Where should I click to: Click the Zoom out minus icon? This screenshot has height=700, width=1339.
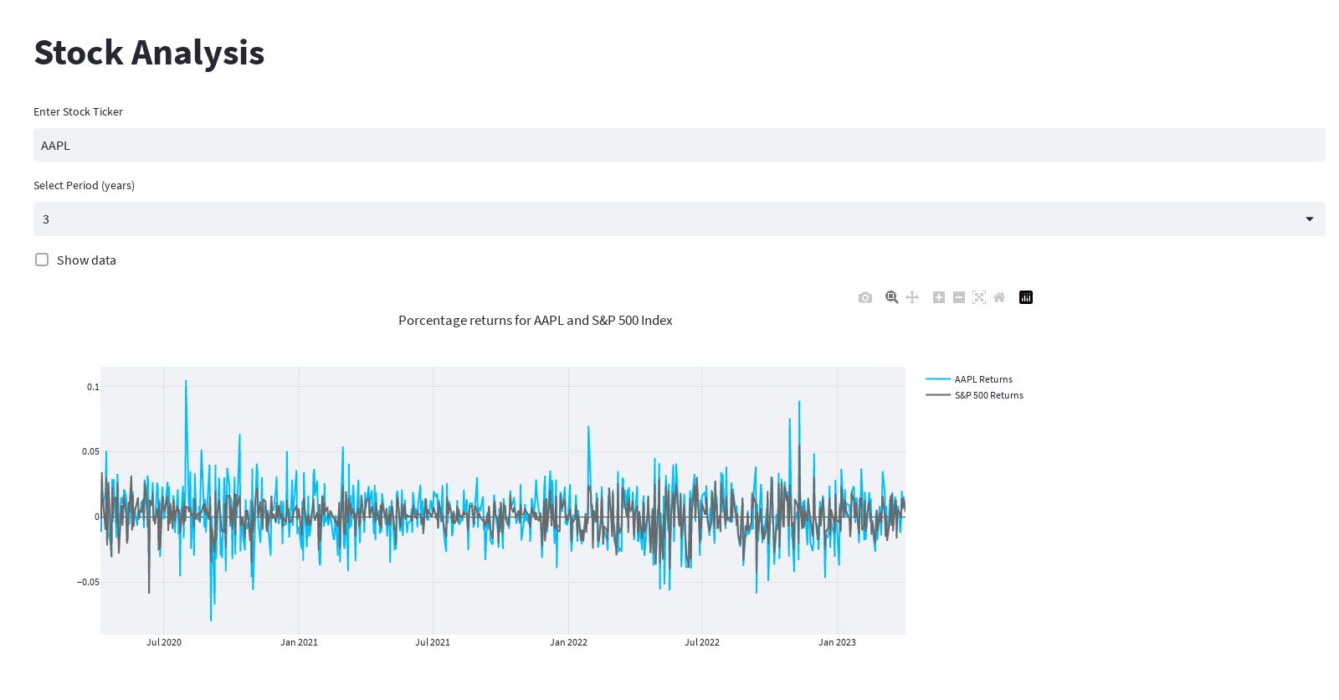[x=959, y=297]
